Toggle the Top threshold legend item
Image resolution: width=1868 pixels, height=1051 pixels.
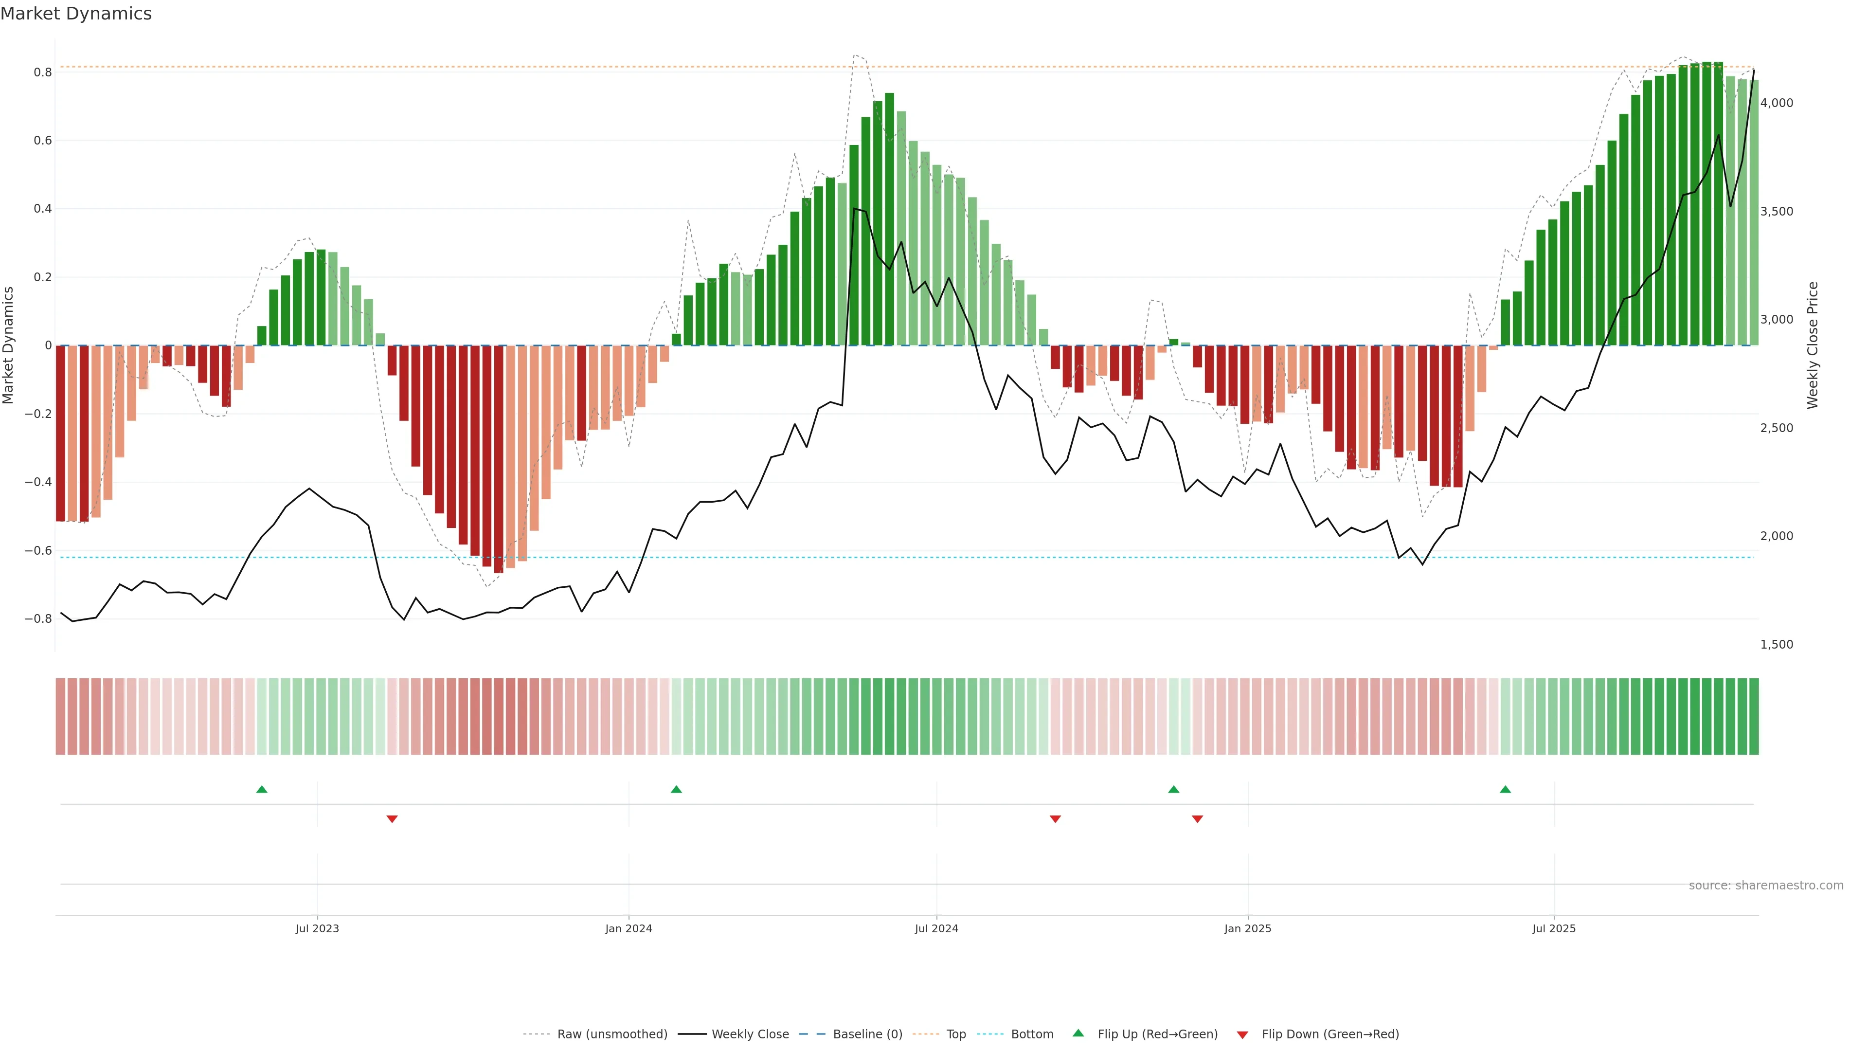956,1034
